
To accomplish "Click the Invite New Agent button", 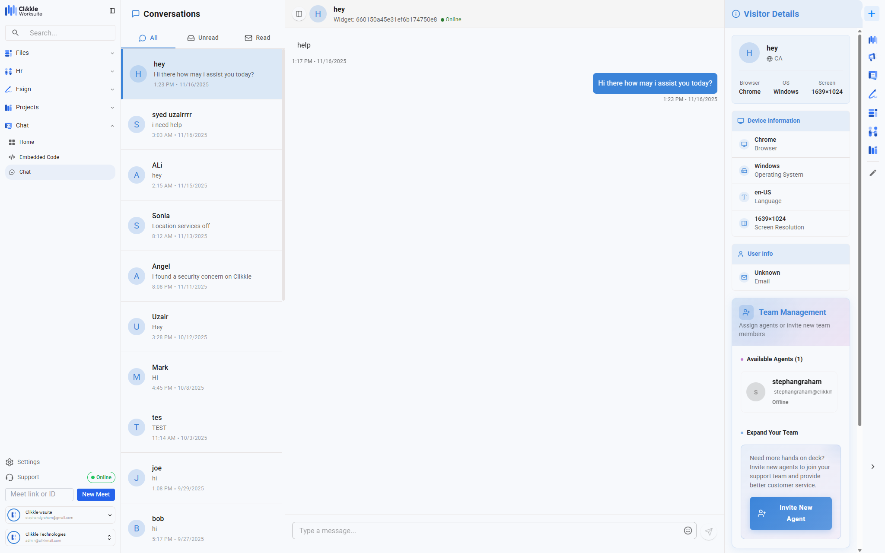I will pos(790,513).
